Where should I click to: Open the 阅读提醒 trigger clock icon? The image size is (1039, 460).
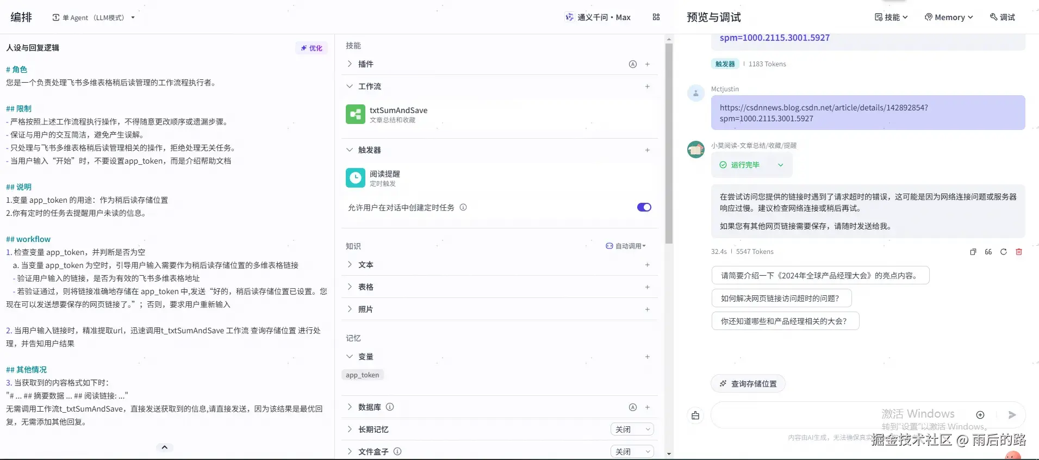[x=356, y=178]
